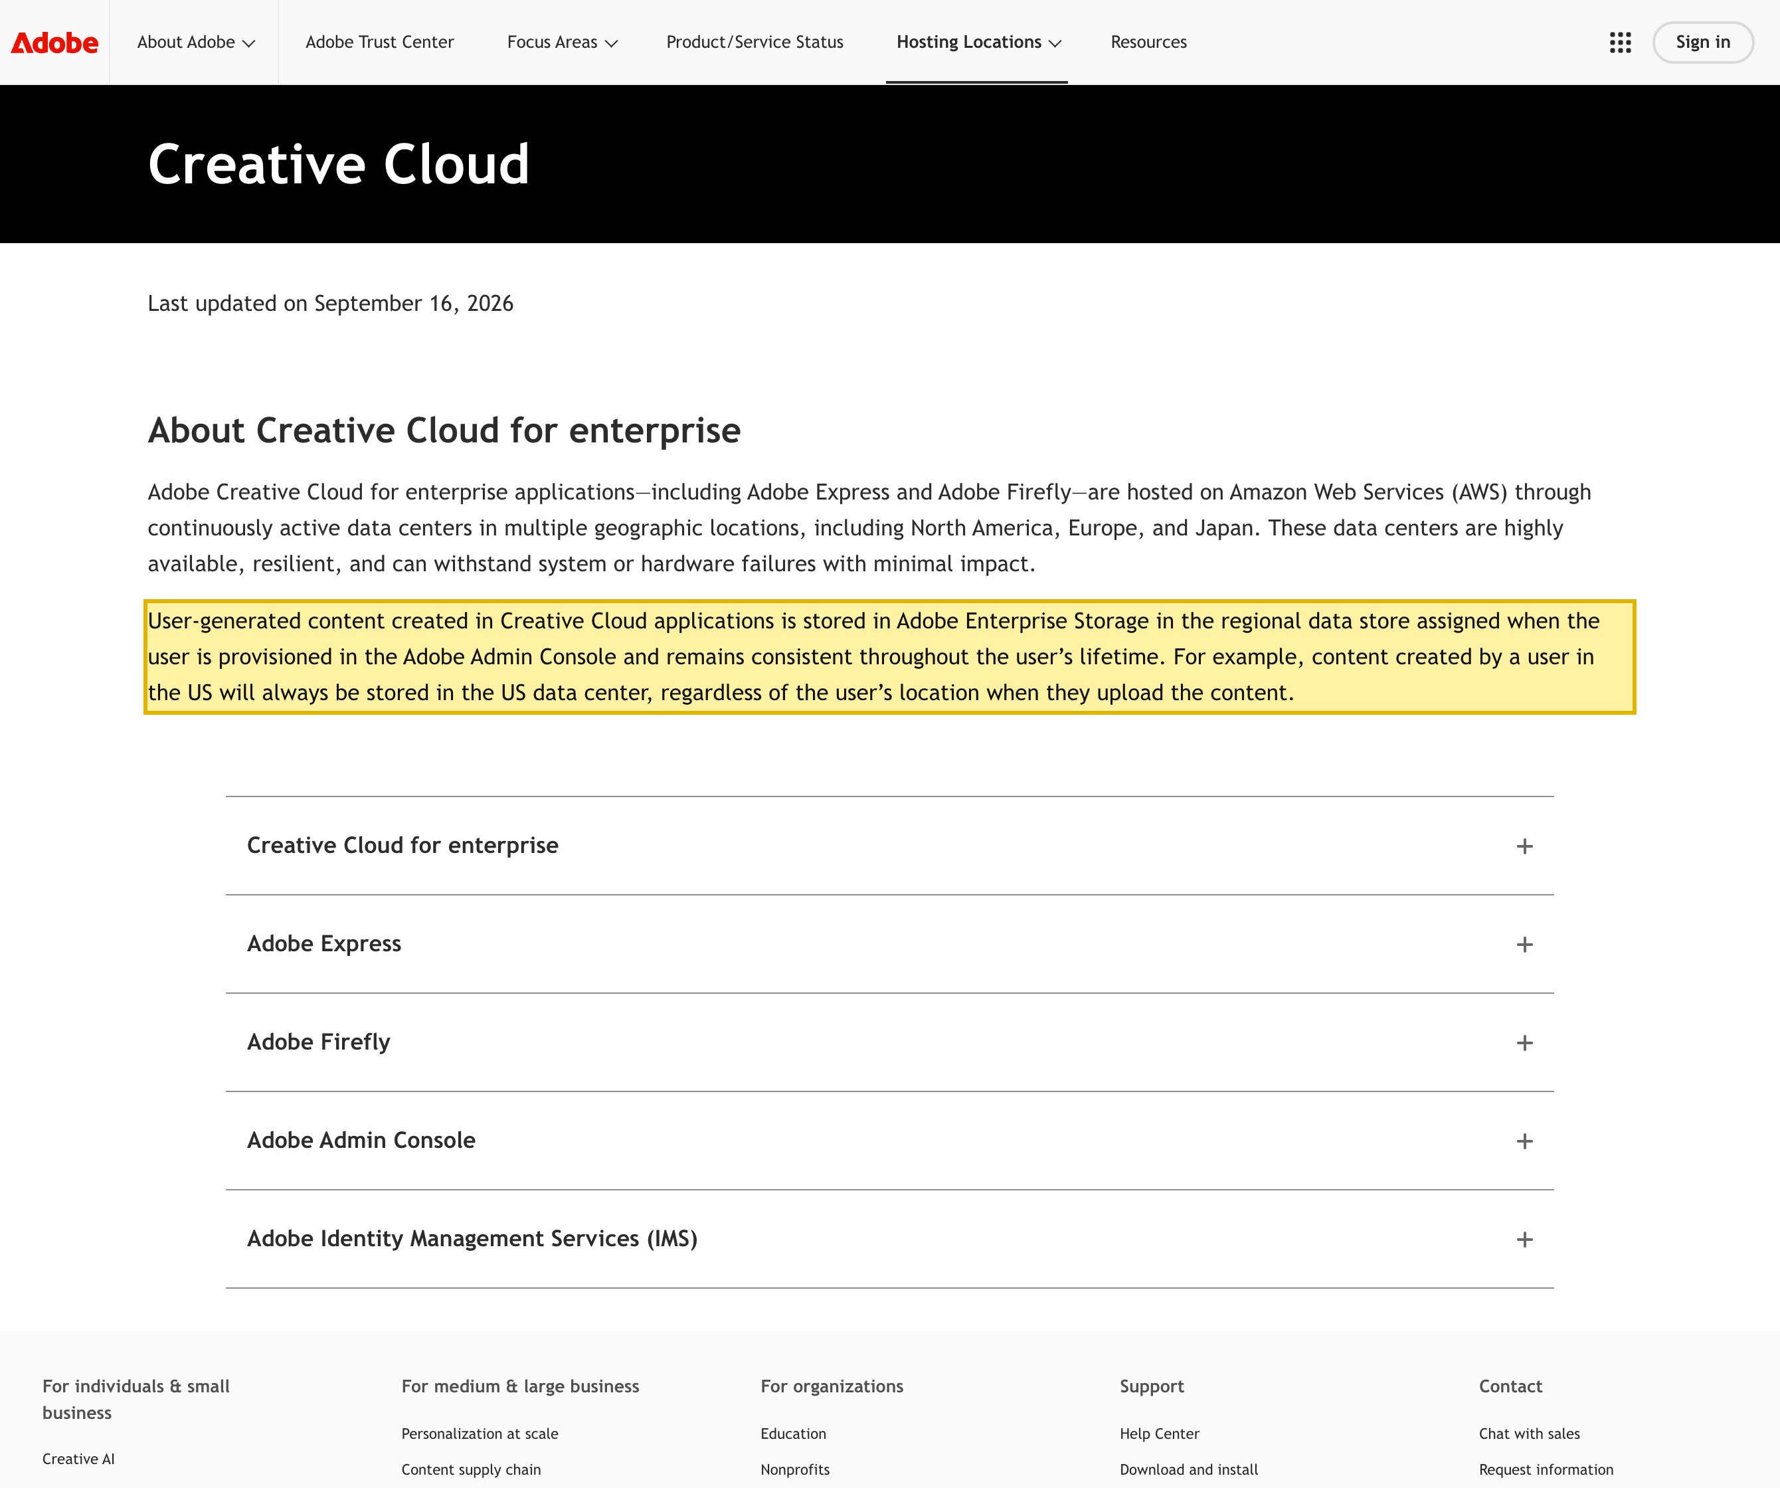Click the 'For organizations' footer heading
The width and height of the screenshot is (1780, 1488).
[x=832, y=1386]
